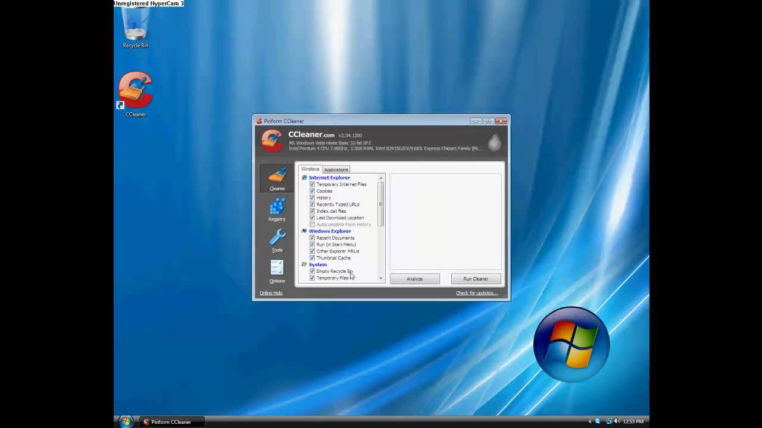Screen dimensions: 762x428
Task: Click the Internet Explorer group heading
Action: pyautogui.click(x=329, y=178)
